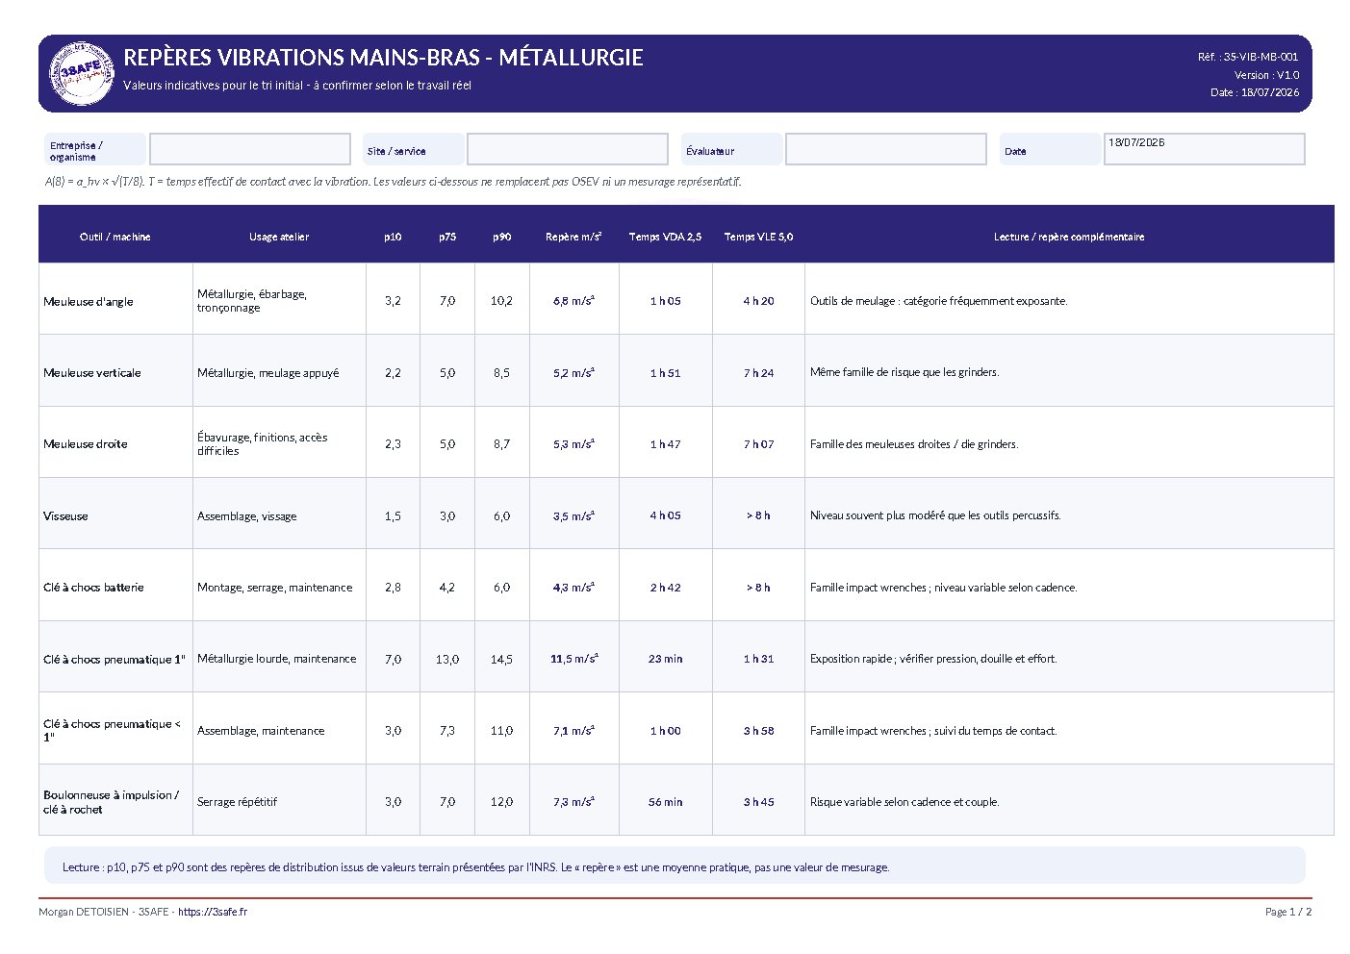This screenshot has width=1350, height=954.
Task: Click the Évaluateur input field
Action: point(886,149)
